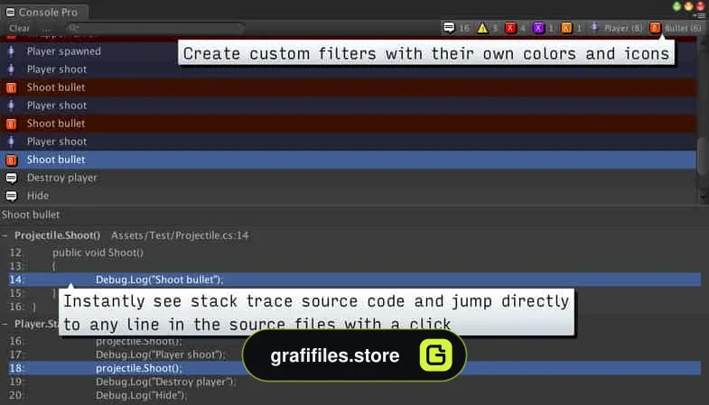Image resolution: width=709 pixels, height=405 pixels.
Task: Open the three-dots options menu beside Clear
Action: coord(47,29)
